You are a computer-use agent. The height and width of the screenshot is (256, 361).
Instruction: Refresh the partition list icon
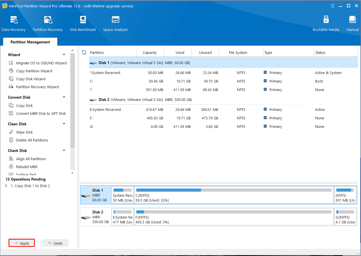pyautogui.click(x=84, y=52)
